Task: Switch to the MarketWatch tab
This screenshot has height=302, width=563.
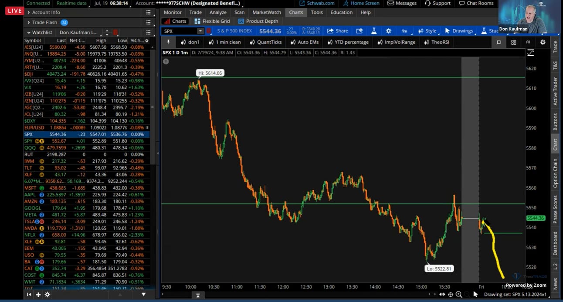Action: point(267,13)
